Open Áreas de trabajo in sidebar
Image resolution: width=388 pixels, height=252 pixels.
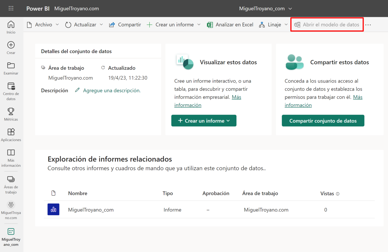(x=11, y=185)
